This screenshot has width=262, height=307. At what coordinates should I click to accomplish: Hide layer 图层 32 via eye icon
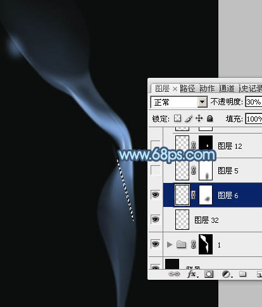pos(156,219)
